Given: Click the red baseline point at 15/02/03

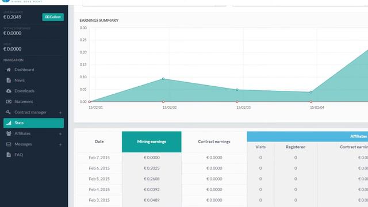Looking at the screenshot, I should [x=237, y=102].
